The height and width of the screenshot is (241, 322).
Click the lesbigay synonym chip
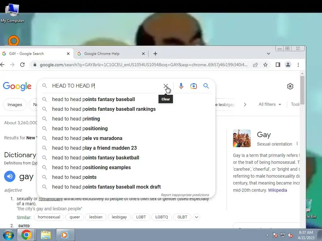tap(119, 217)
